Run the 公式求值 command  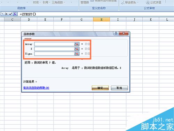click(x=153, y=2)
